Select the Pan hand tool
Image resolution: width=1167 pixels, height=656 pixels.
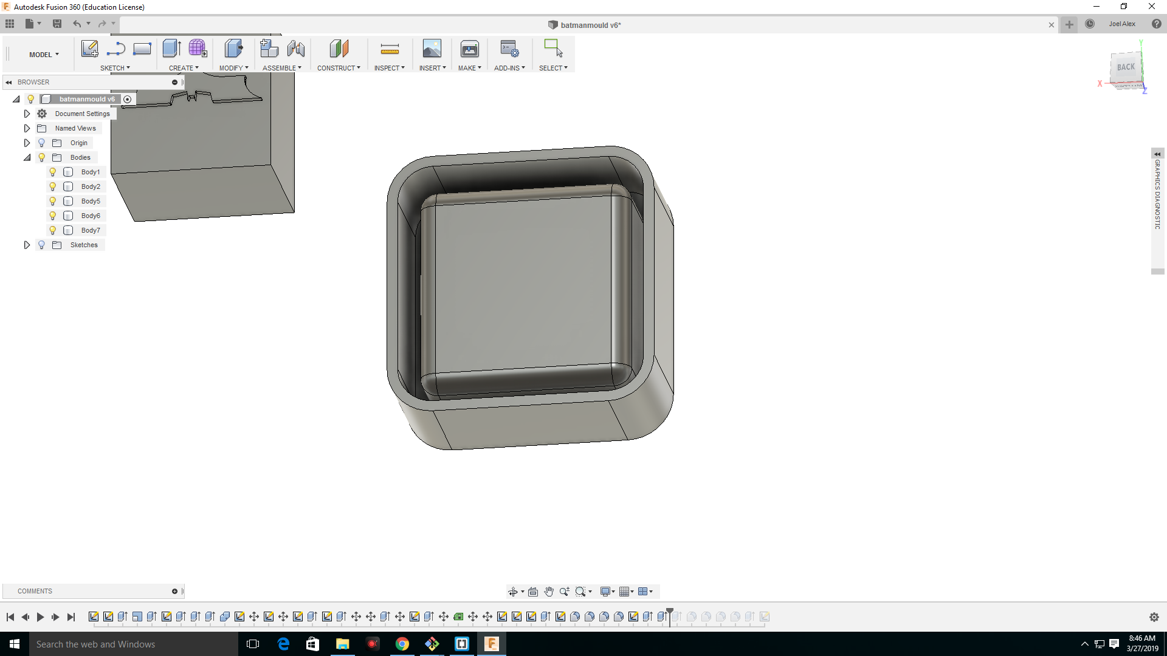(549, 592)
